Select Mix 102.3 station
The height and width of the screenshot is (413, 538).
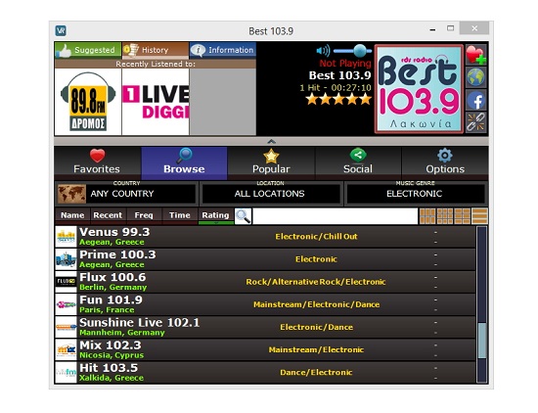tap(265, 349)
